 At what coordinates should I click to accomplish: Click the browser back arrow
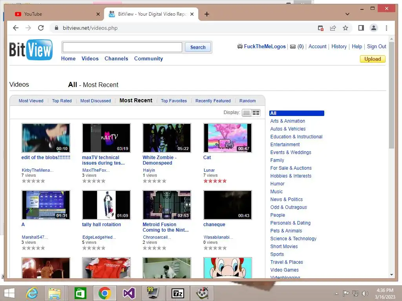[16, 28]
